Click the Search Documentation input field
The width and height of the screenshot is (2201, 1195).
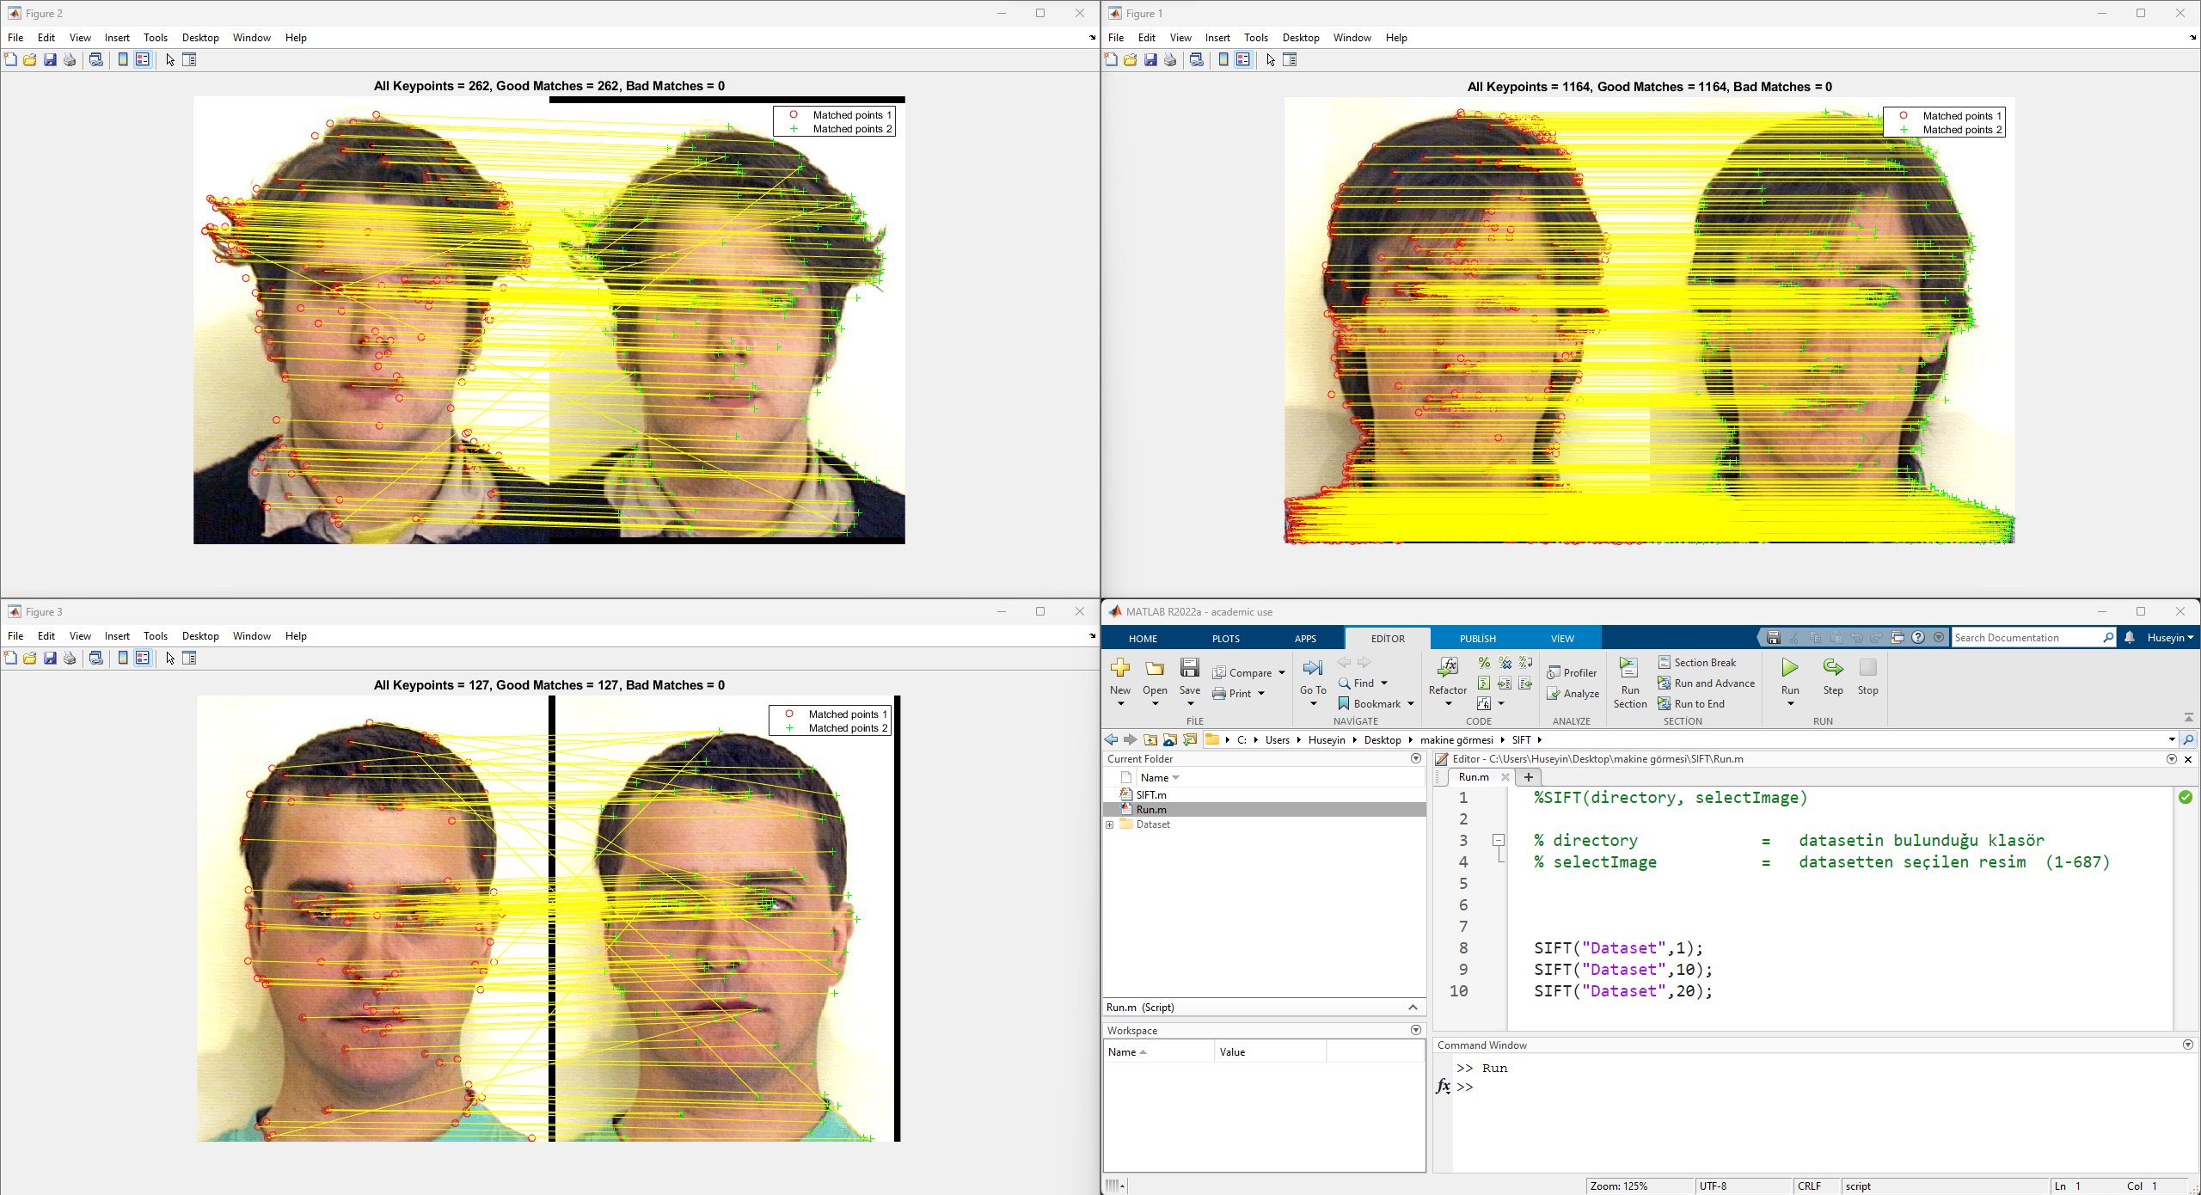[2026, 638]
